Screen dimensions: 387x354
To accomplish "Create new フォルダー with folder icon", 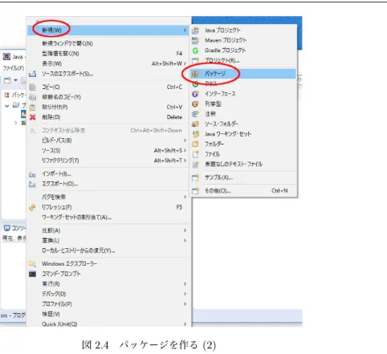I will (195, 144).
